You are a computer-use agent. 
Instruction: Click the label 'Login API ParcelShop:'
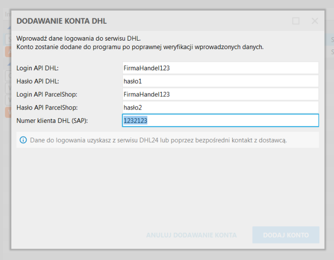coord(47,95)
